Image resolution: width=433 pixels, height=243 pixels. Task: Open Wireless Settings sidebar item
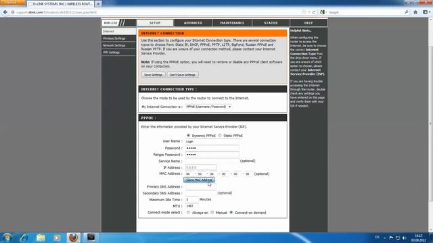119,38
